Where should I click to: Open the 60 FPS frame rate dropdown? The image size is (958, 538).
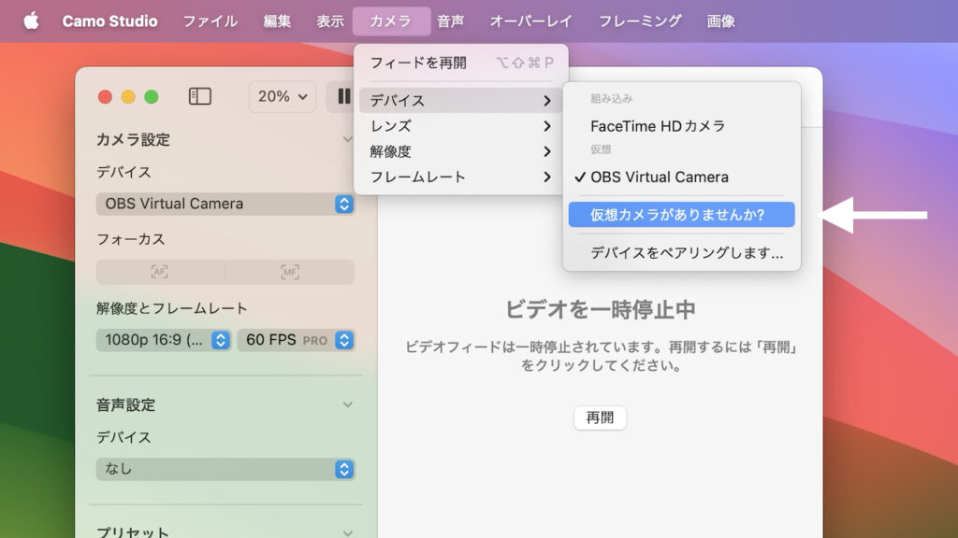click(296, 340)
